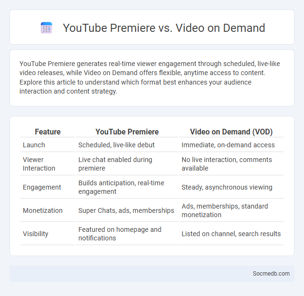Select the introductory paragraph about YouTube Premiere
This screenshot has height=296, width=304.
click(150, 77)
